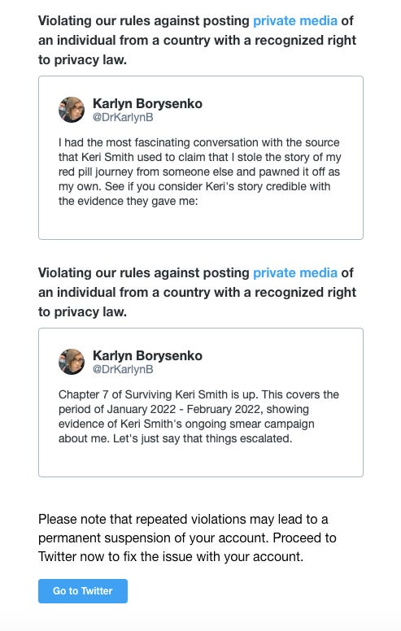Select the Karlyn Borysenko name in the second tweet
This screenshot has height=631, width=401.
[147, 355]
